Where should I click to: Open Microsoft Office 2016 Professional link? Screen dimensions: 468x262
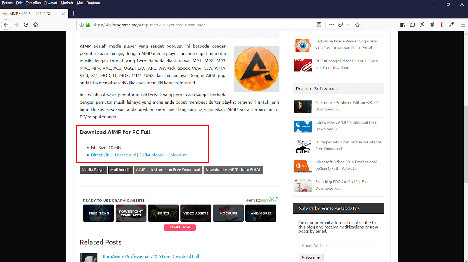[346, 165]
